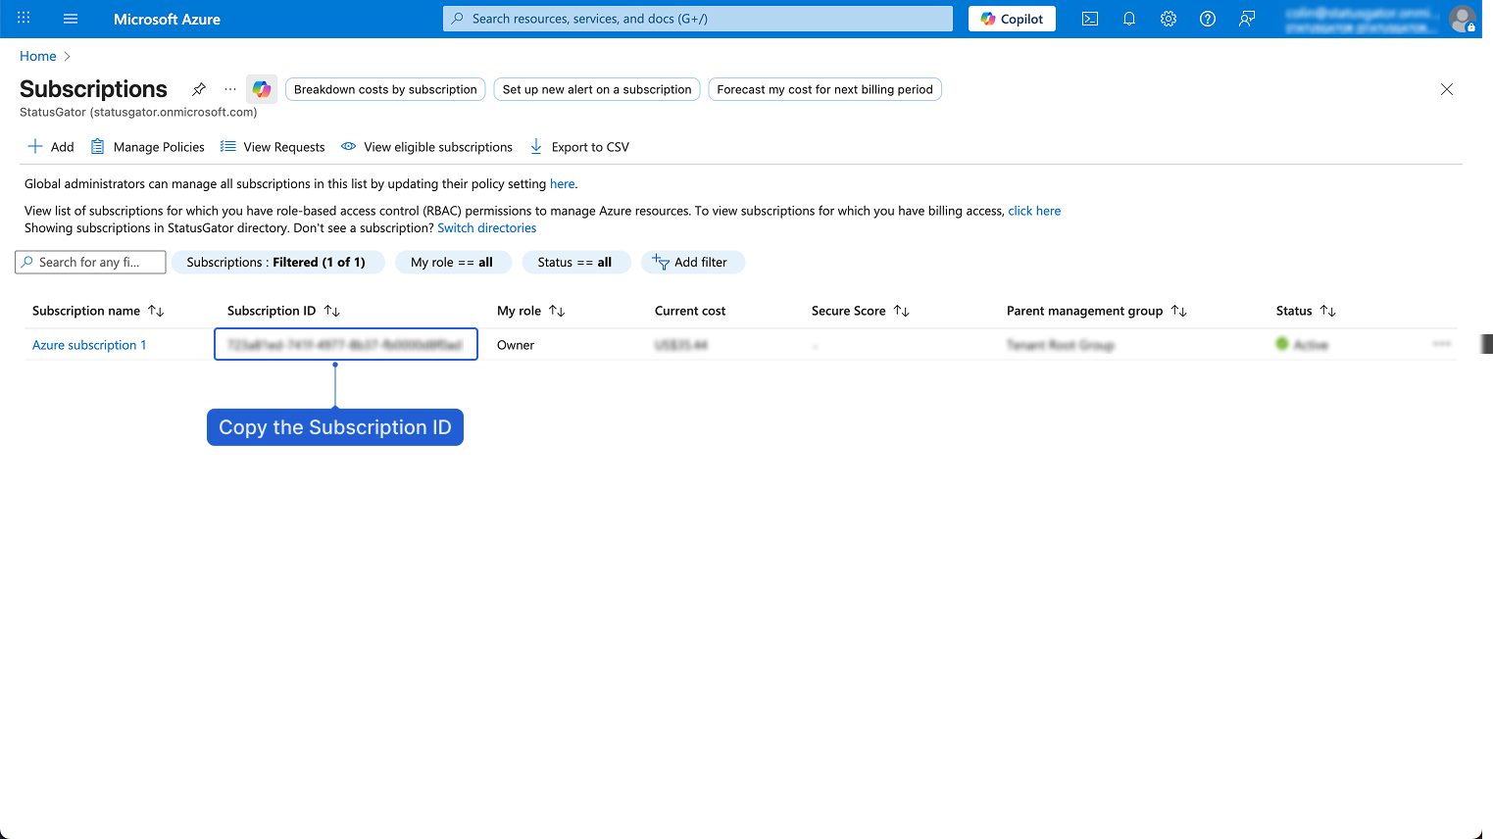Select Forecast my cost for next billing period
Viewport: 1493px width, 839px height.
point(824,89)
